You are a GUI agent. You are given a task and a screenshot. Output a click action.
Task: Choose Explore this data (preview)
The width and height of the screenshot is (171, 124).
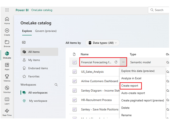[143, 71]
